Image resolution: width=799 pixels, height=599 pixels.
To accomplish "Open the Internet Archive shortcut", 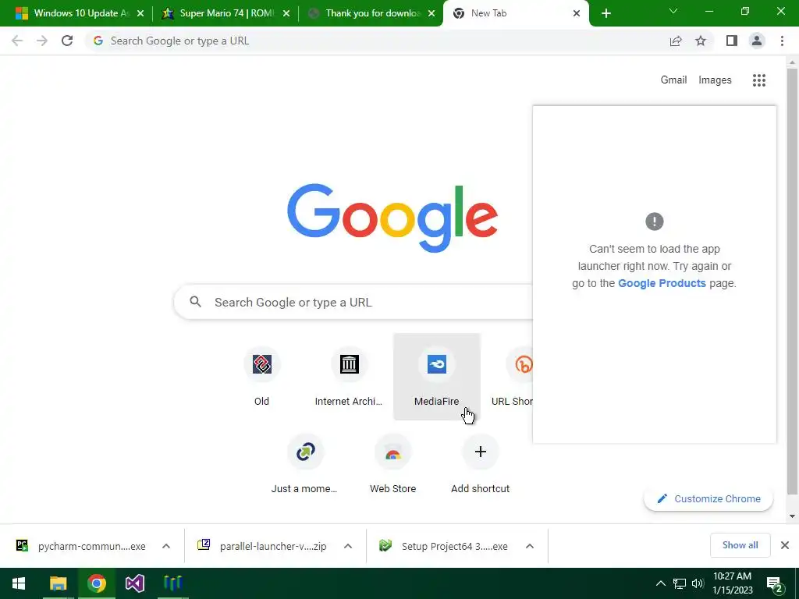I will (x=349, y=377).
